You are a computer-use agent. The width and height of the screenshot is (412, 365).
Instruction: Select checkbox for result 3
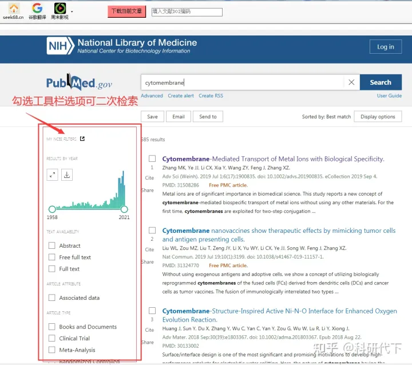coord(152,311)
